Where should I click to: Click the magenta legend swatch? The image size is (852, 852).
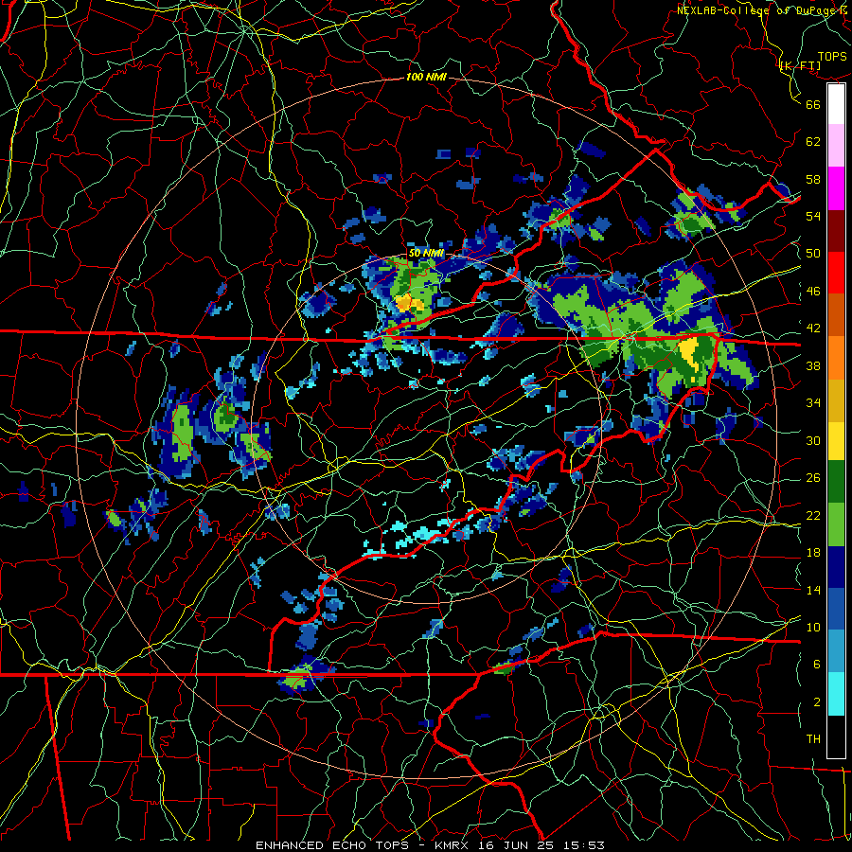coord(836,188)
